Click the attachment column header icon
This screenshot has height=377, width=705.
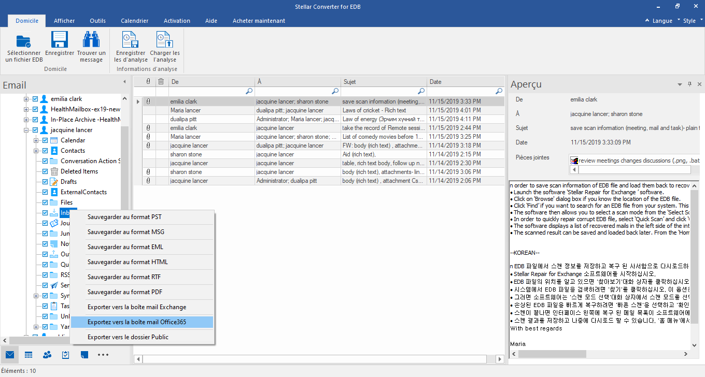coord(148,82)
